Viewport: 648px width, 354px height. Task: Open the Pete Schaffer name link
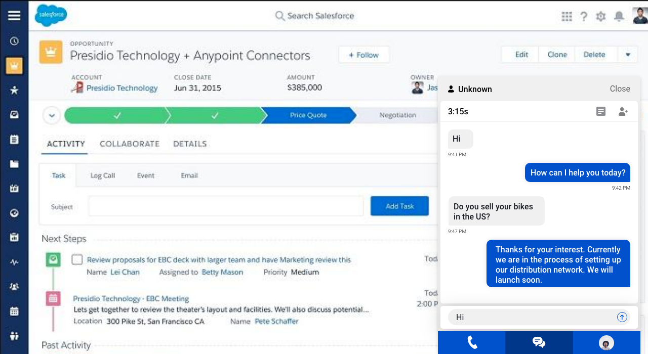276,321
